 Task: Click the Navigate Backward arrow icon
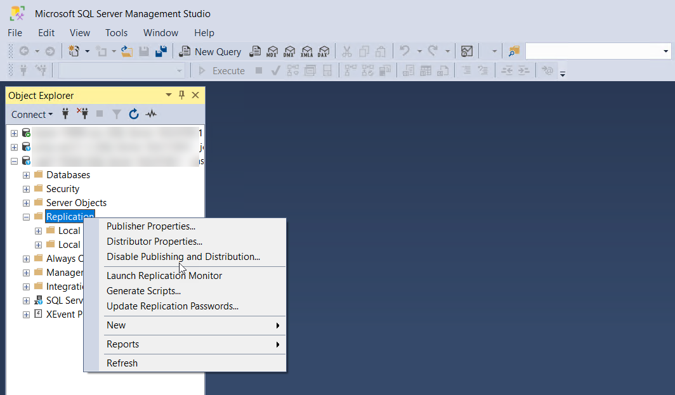pyautogui.click(x=24, y=51)
